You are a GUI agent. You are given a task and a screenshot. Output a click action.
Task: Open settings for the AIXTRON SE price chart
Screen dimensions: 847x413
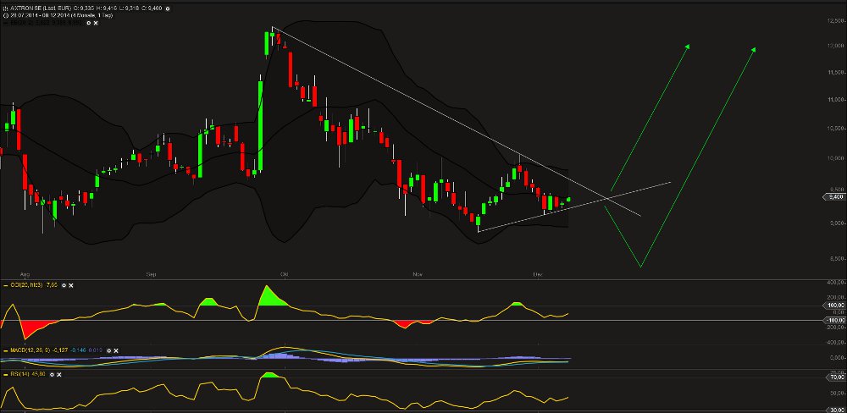tap(168, 8)
